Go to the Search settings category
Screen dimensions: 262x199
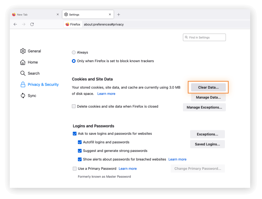click(x=34, y=73)
